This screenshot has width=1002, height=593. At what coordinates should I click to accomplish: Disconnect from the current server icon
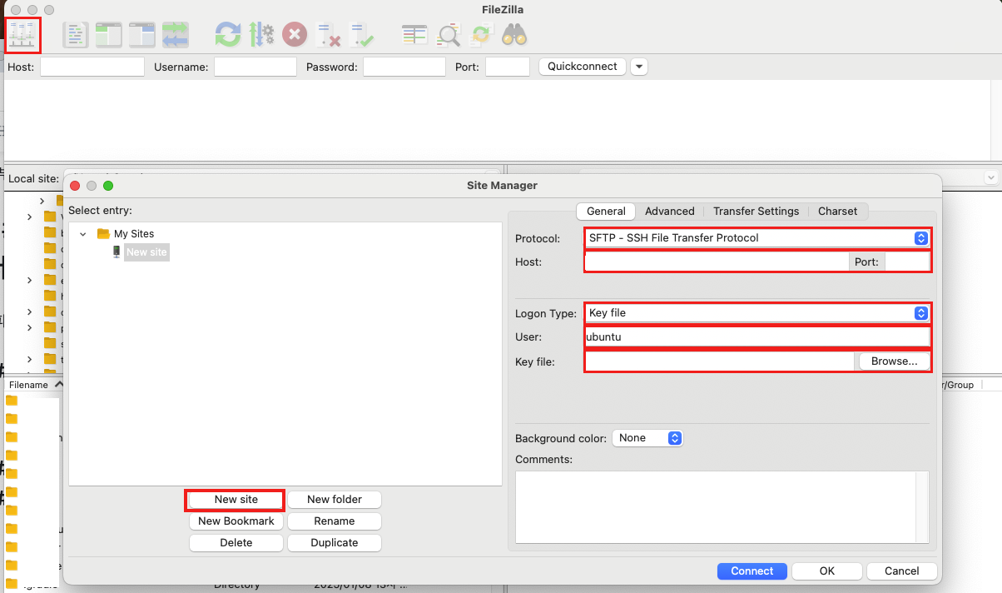coord(329,35)
